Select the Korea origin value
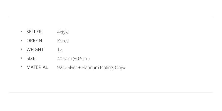 pos(63,41)
